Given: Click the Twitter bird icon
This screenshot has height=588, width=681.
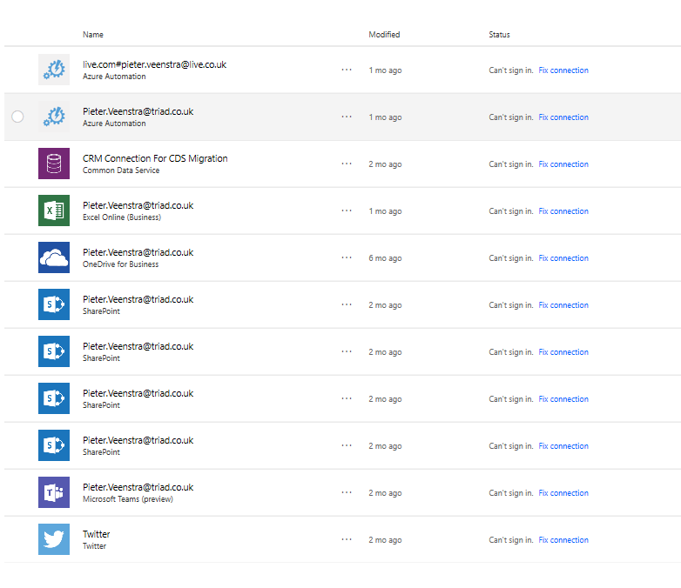Looking at the screenshot, I should point(54,539).
